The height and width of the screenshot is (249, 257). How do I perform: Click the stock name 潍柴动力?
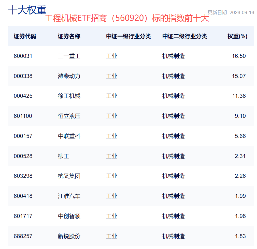click(x=69, y=76)
